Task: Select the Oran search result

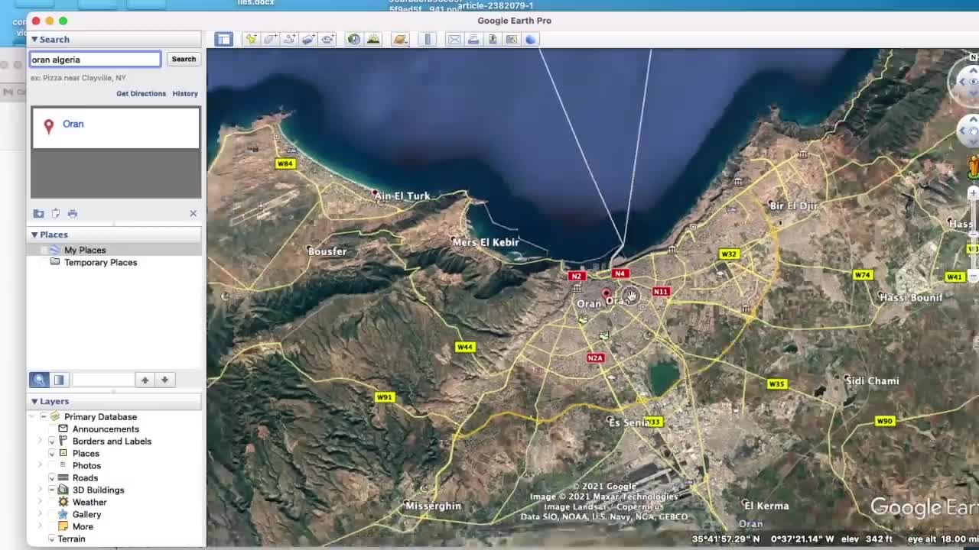Action: tap(73, 124)
